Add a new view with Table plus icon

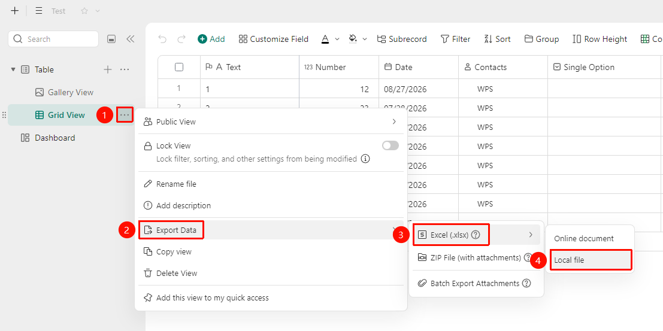coord(108,69)
